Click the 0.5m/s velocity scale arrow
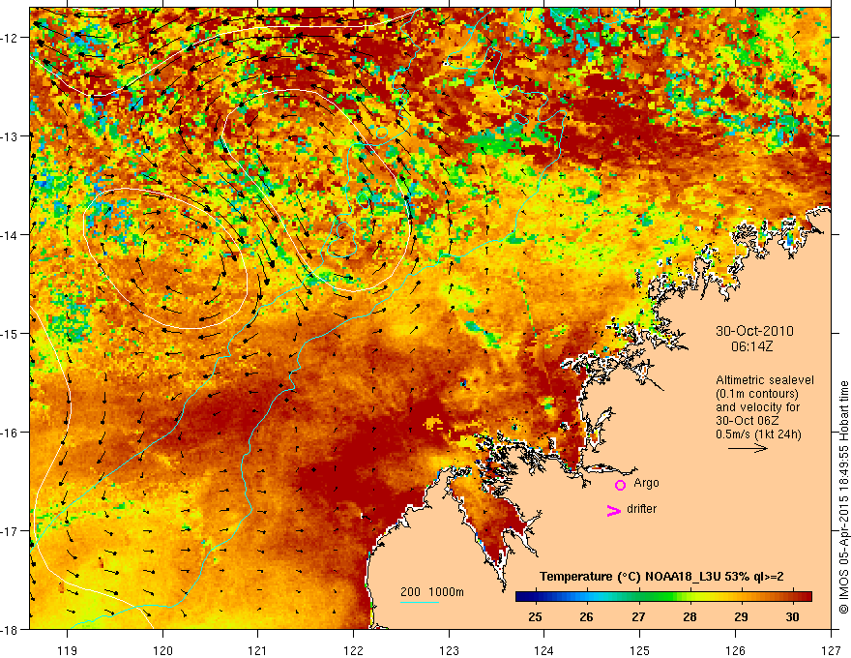 pyautogui.click(x=748, y=448)
